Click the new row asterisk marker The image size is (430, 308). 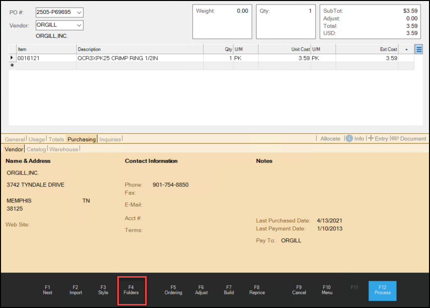[x=12, y=66]
